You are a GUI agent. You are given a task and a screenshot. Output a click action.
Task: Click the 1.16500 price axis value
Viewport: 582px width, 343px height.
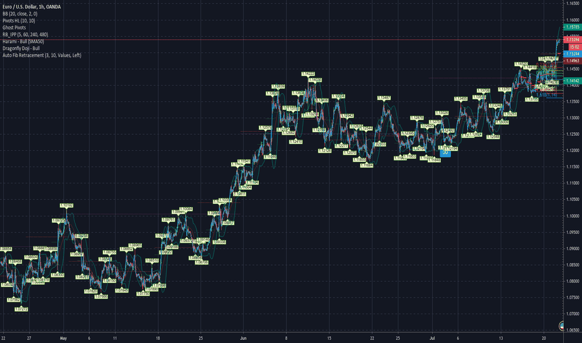(x=573, y=3)
